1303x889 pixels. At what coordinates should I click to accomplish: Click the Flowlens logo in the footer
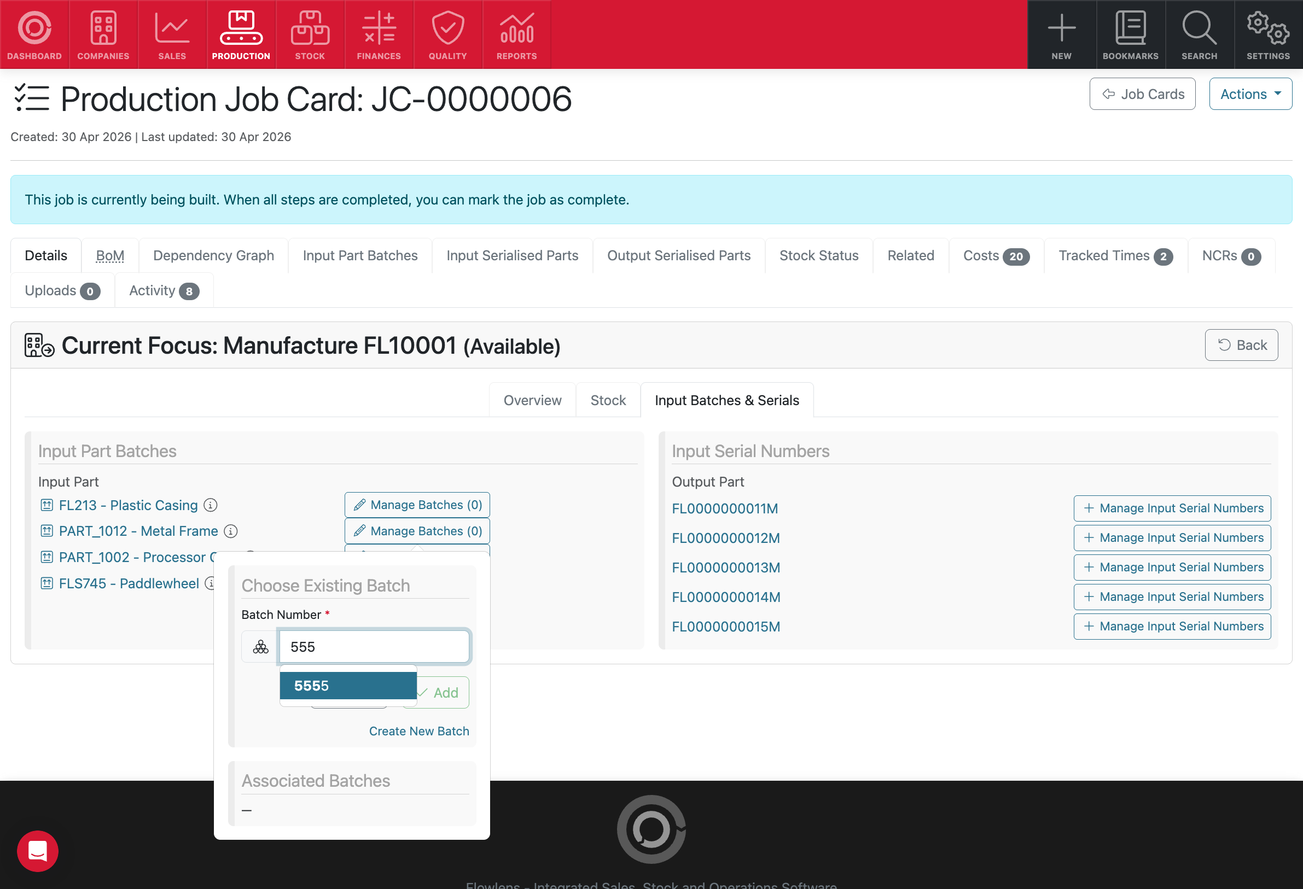651,829
